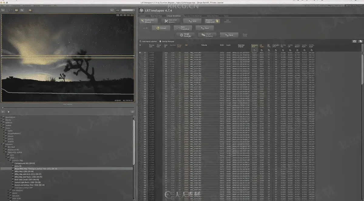Toggle the Sort by filename checkbox
The image size is (364, 201).
(160, 41)
